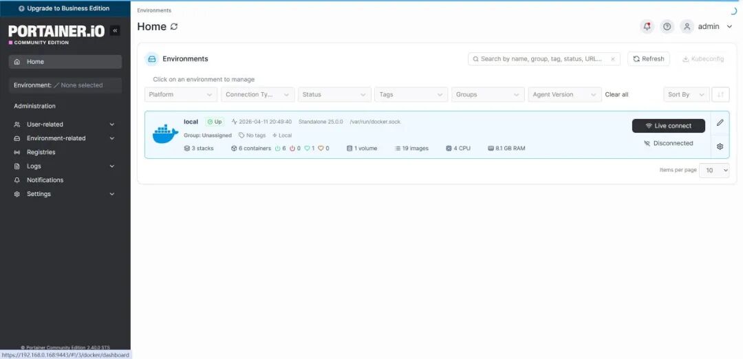Open the local environment name link

coord(191,122)
